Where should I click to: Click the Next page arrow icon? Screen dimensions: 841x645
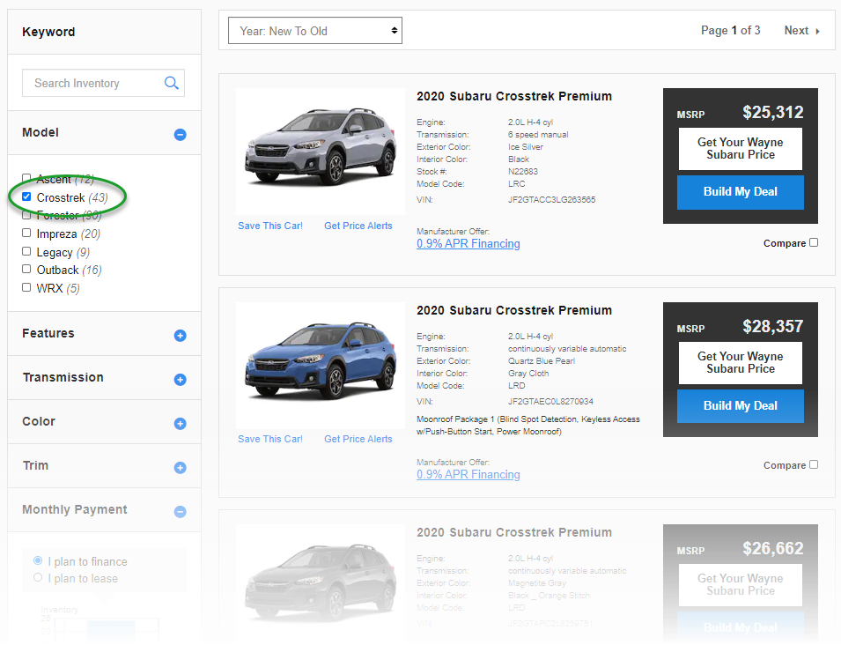click(817, 31)
